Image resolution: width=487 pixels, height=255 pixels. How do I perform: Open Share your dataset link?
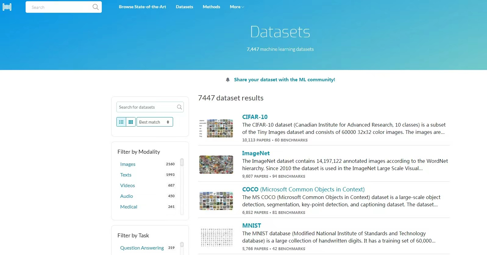point(284,80)
